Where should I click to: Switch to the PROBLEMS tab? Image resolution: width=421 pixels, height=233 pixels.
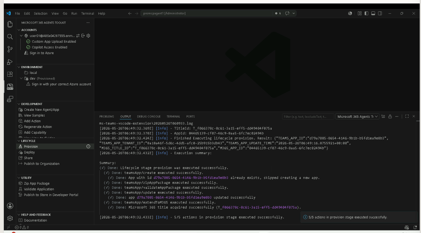point(107,117)
